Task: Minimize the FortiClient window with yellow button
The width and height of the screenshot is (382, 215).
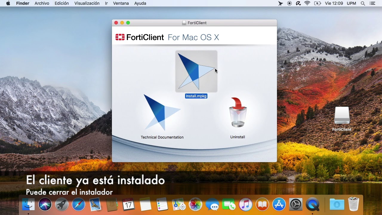Action: [x=122, y=23]
